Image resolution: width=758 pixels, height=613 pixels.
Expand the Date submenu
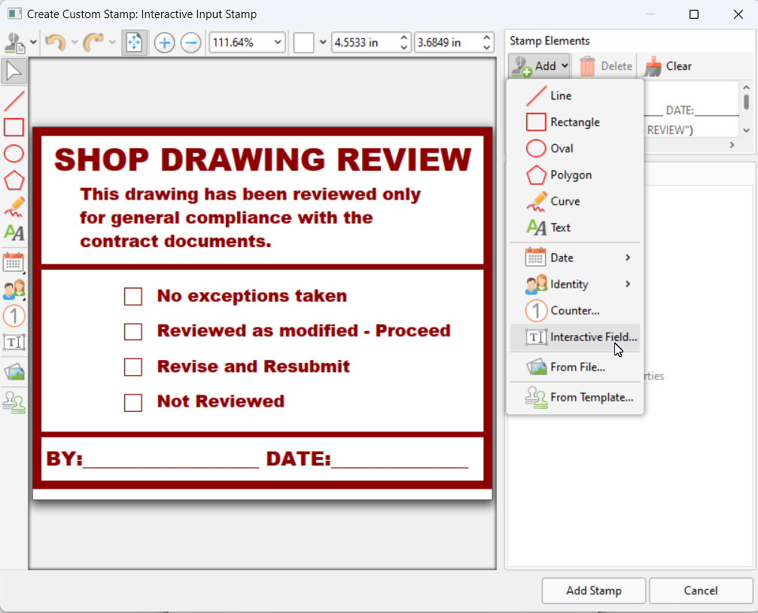point(576,258)
